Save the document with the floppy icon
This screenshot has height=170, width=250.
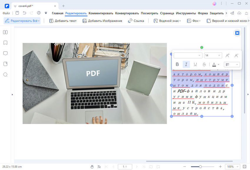pos(17,13)
